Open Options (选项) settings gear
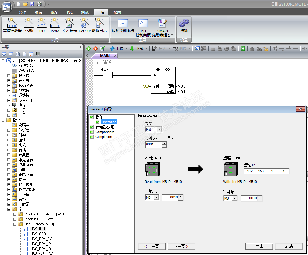 (x=184, y=26)
